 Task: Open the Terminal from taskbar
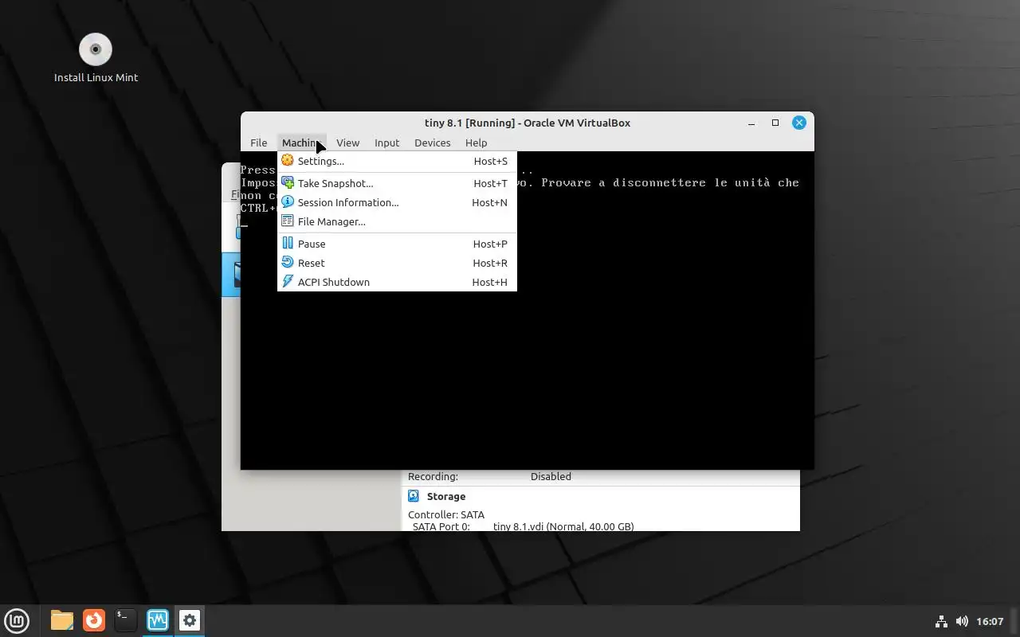125,620
